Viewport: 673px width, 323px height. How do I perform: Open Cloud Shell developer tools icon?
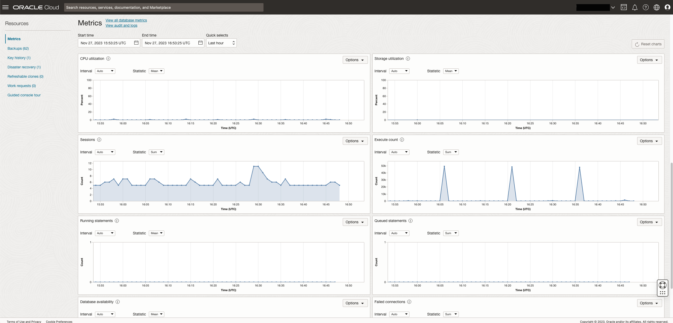tap(624, 7)
